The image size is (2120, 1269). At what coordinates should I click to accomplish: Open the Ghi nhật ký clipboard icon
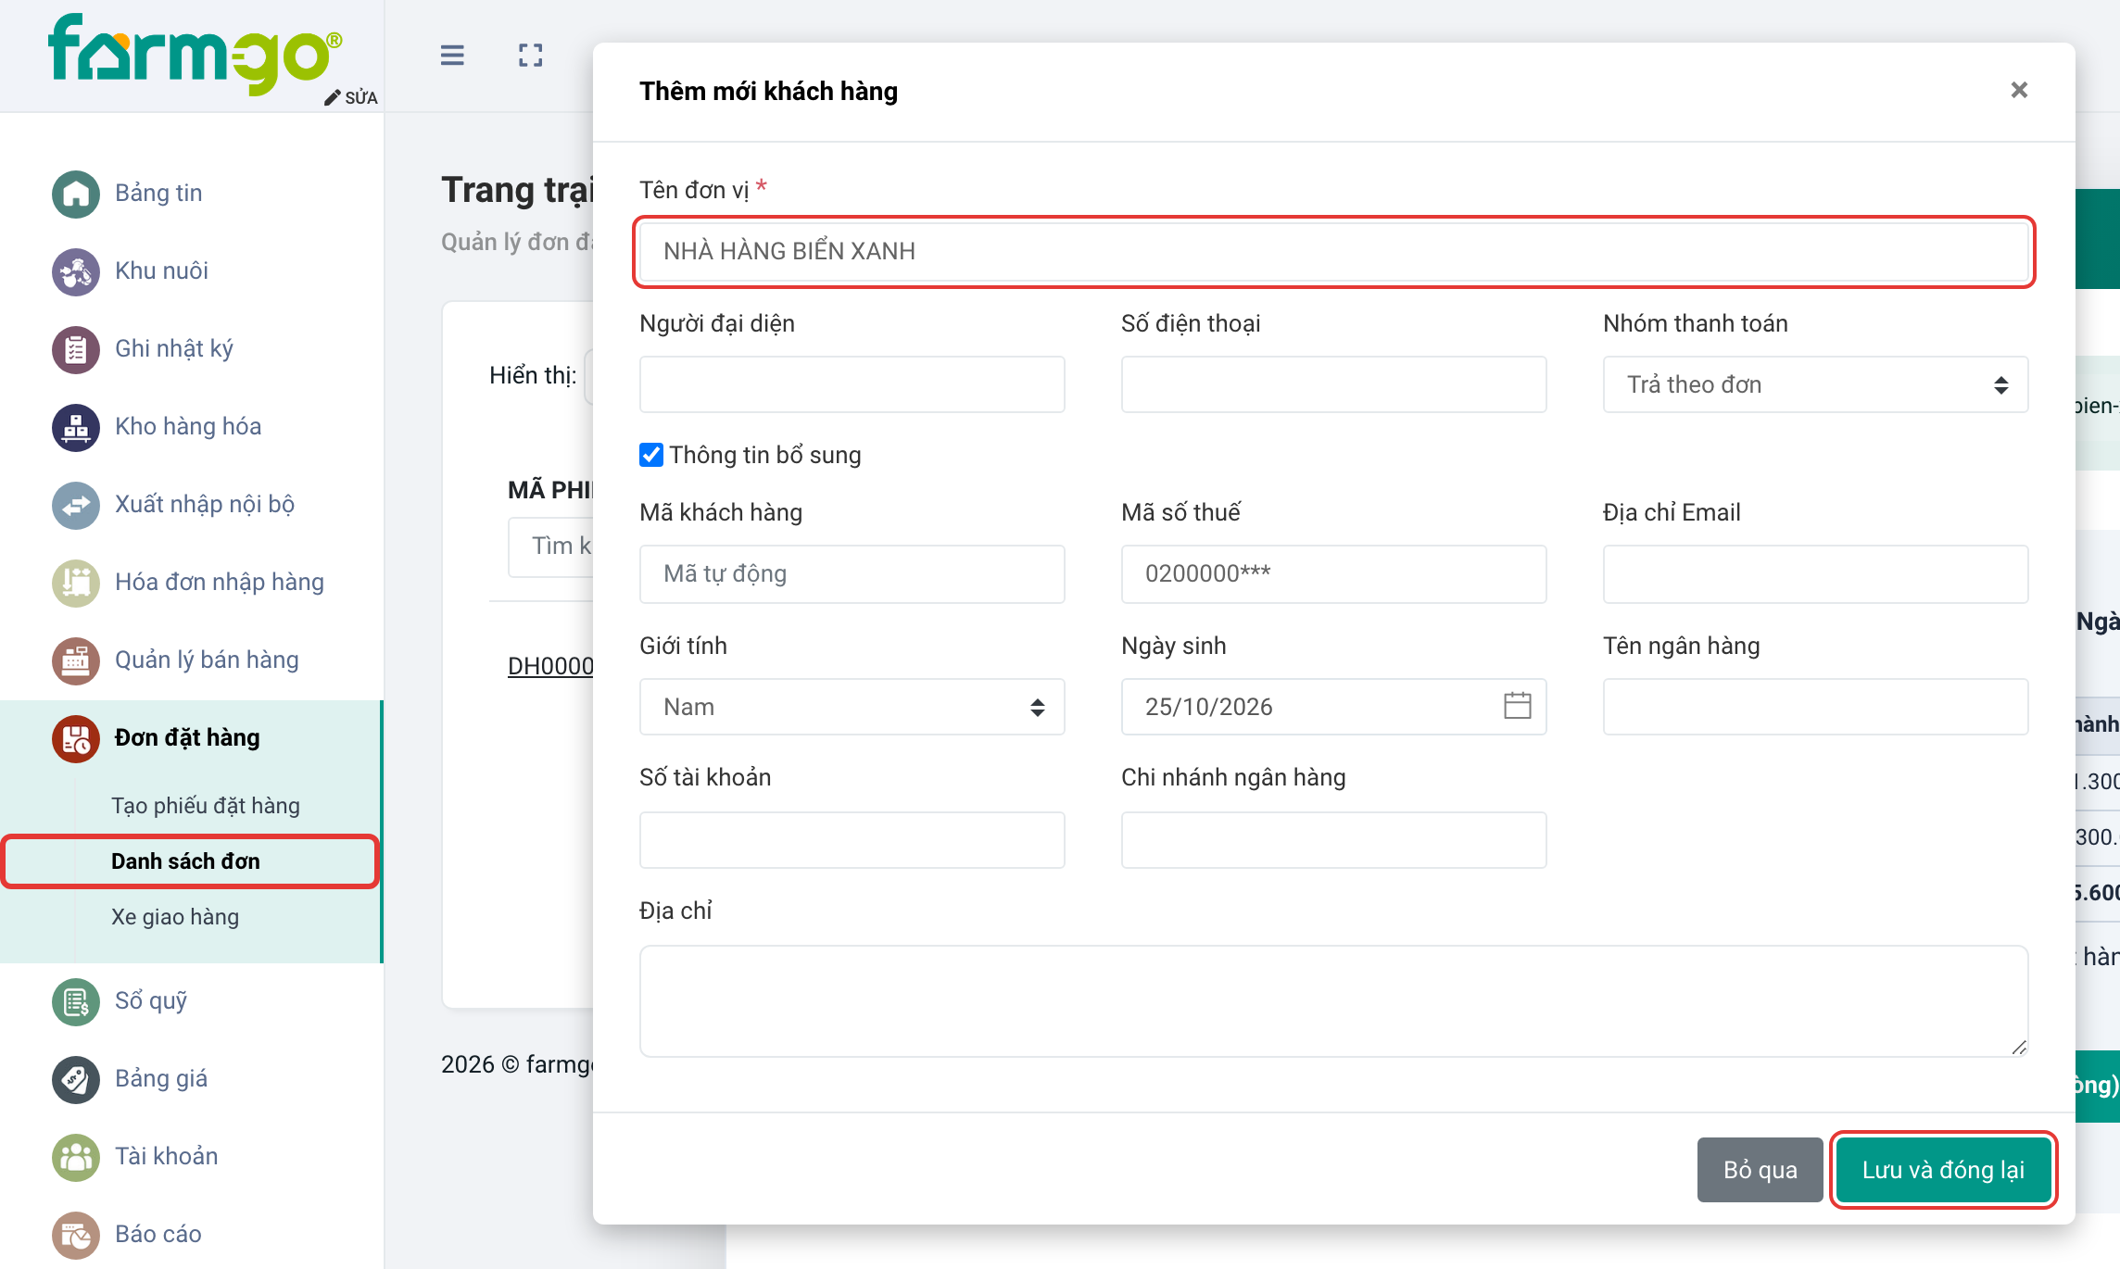point(76,349)
